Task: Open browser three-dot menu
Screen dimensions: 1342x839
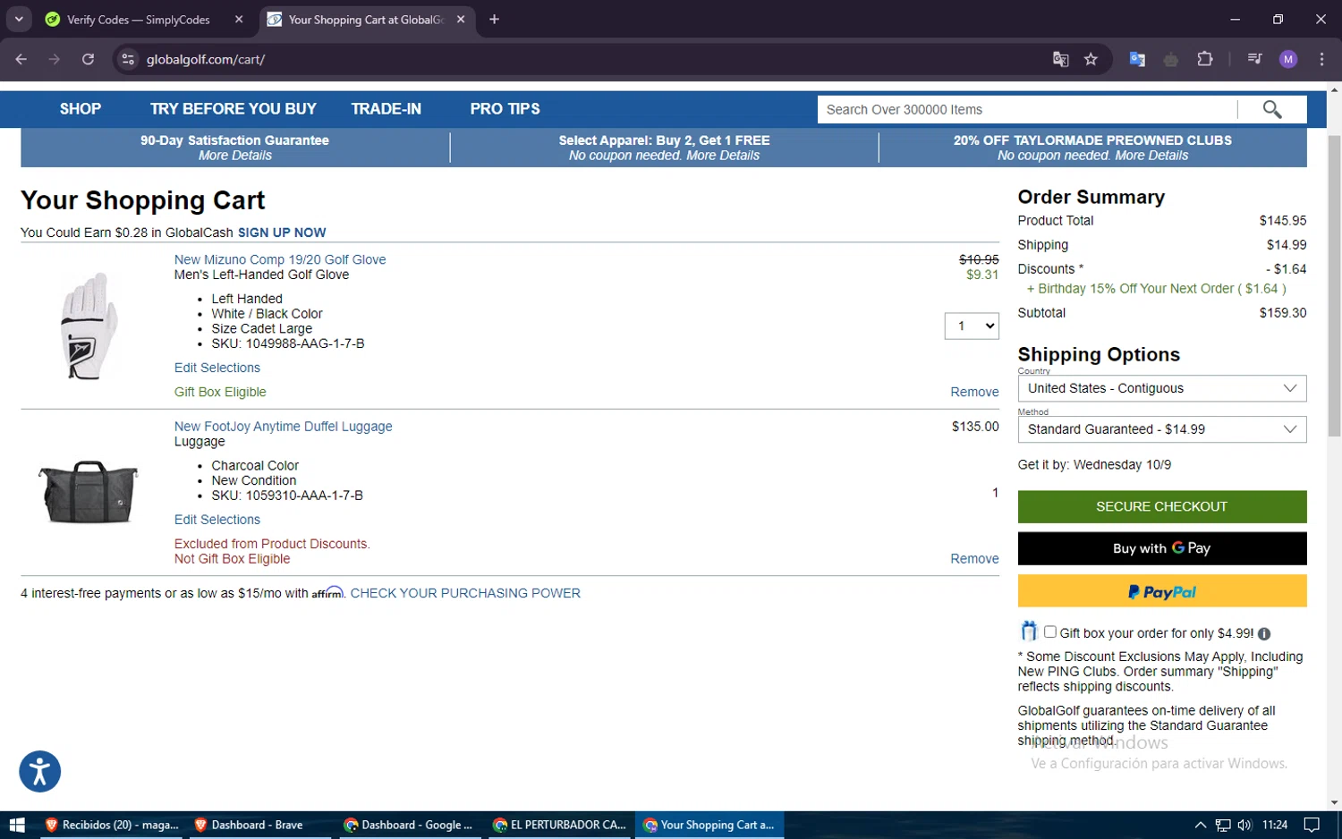Action: click(1321, 59)
